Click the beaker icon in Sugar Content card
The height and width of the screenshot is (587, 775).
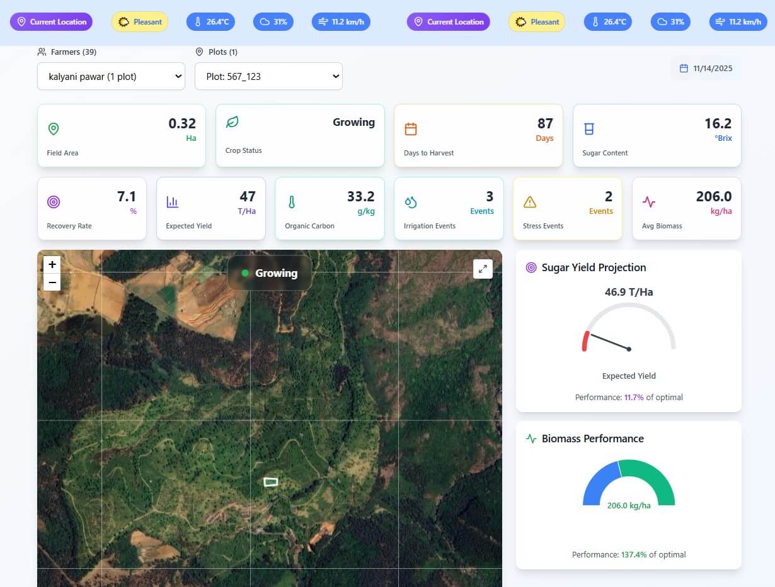[x=589, y=129]
